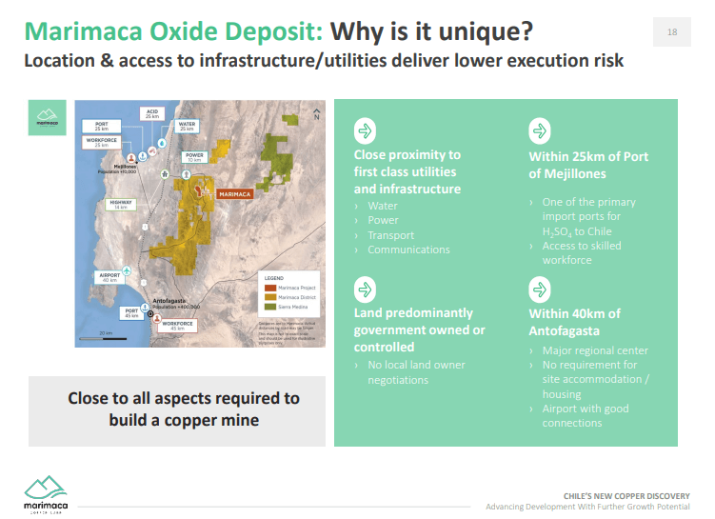Click the green Marimaca logo square beside the map

pyautogui.click(x=48, y=118)
